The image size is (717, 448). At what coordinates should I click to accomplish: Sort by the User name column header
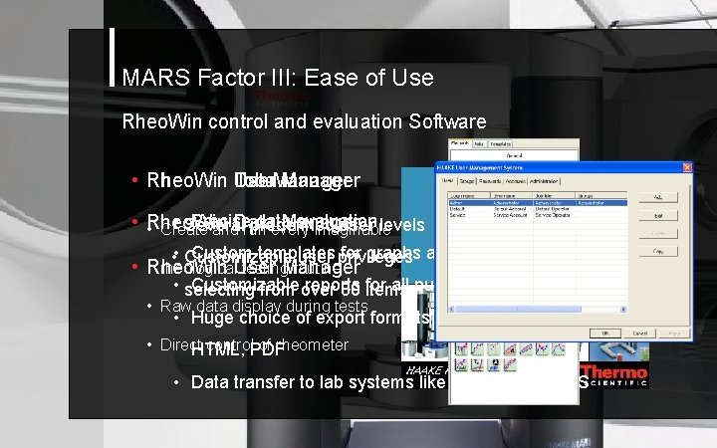512,196
